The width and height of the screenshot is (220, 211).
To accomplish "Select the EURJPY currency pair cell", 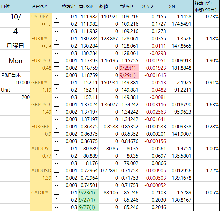I will coord(41,39).
